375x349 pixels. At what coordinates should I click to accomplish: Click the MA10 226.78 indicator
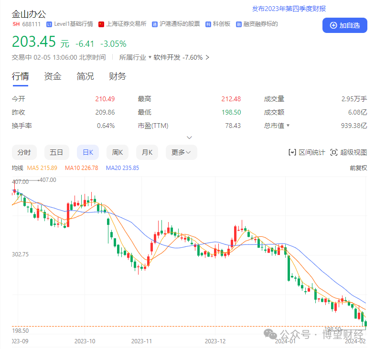pyautogui.click(x=82, y=168)
